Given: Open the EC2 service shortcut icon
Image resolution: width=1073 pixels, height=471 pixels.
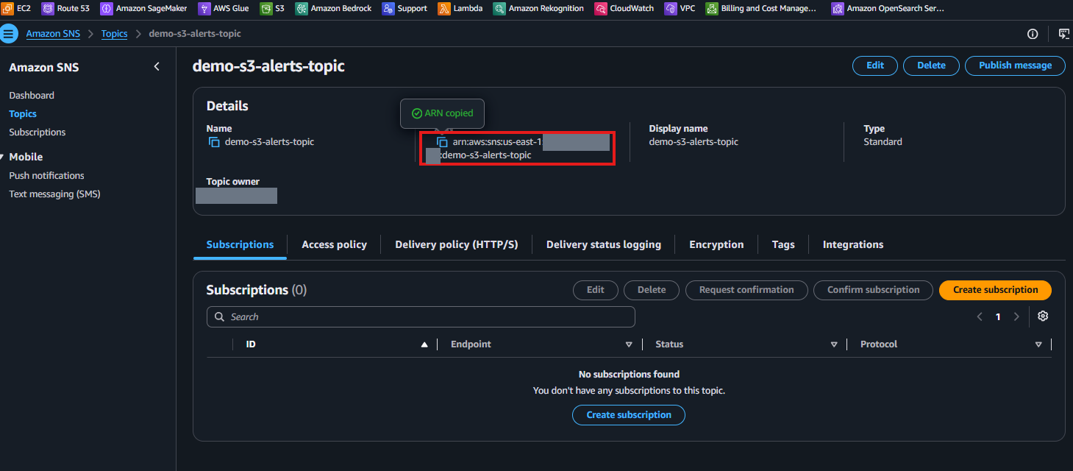Looking at the screenshot, I should (x=7, y=8).
